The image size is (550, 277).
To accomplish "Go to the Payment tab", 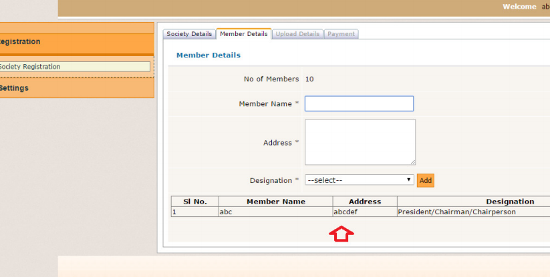I will (341, 34).
